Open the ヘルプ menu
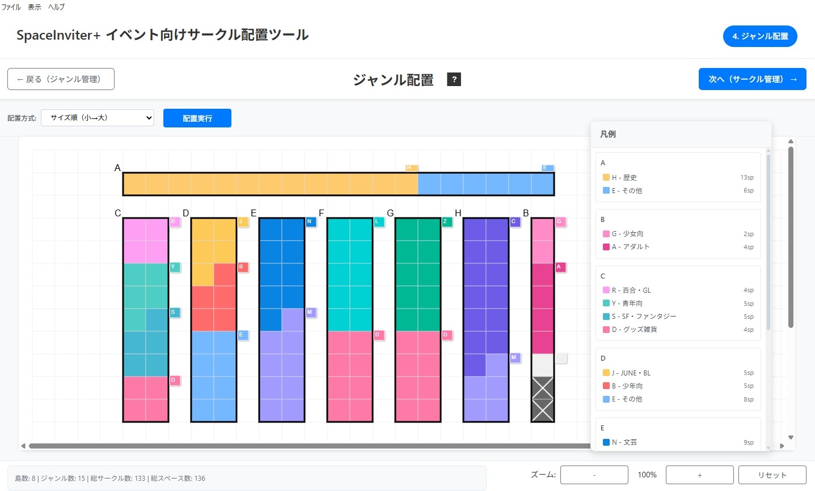815x491 pixels. [x=56, y=7]
